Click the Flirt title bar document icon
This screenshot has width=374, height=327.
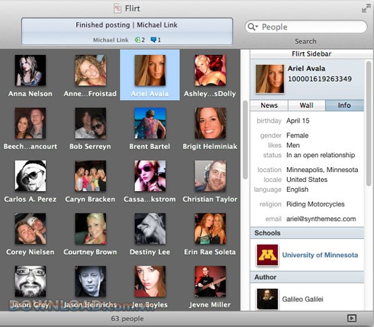pyautogui.click(x=117, y=8)
